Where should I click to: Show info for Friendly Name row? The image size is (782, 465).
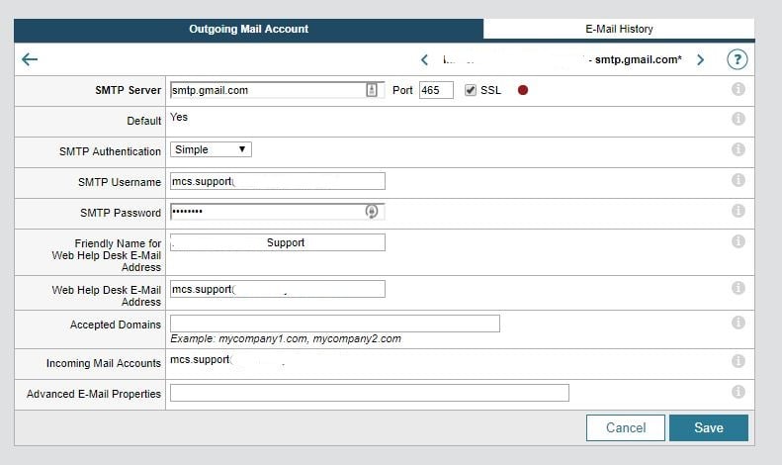(739, 241)
